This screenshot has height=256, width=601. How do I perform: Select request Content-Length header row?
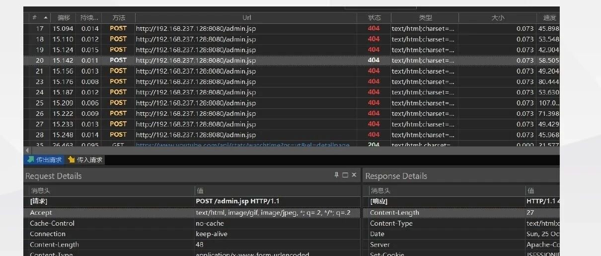click(x=192, y=245)
